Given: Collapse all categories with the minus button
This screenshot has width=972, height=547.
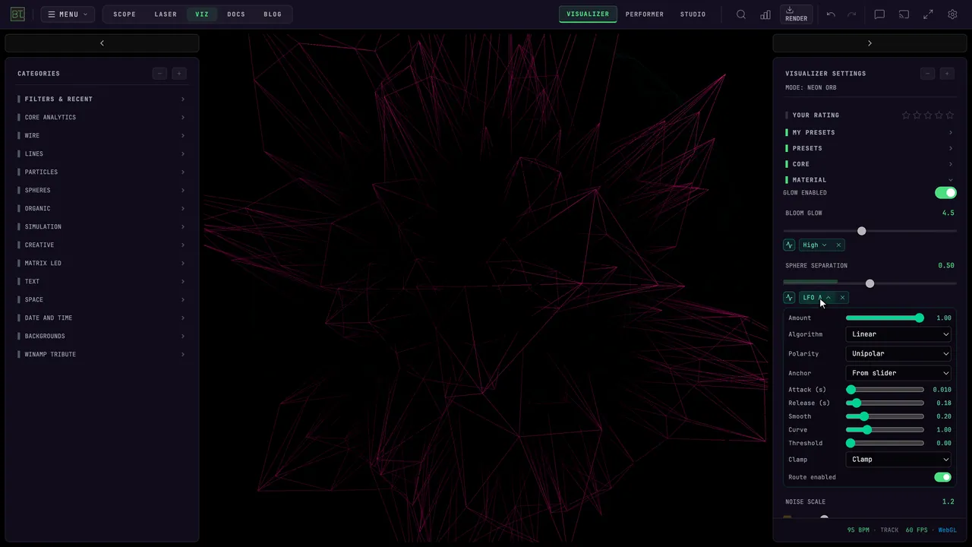Looking at the screenshot, I should 159,74.
